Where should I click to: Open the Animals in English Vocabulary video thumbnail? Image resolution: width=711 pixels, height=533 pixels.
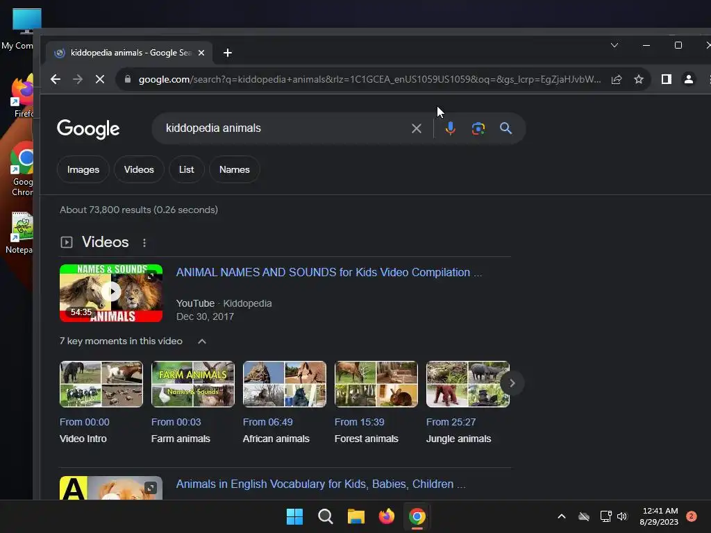tap(111, 488)
